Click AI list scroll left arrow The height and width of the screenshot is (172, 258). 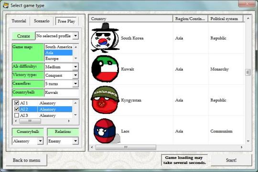(x=16, y=121)
